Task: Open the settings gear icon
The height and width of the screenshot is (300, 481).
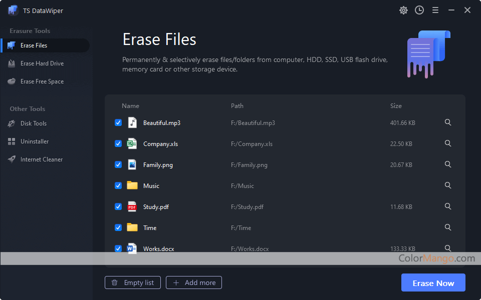Action: [x=403, y=10]
